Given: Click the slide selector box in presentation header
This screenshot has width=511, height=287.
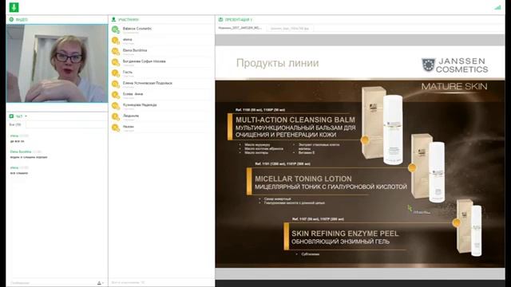Looking at the screenshot, I should (290, 29).
